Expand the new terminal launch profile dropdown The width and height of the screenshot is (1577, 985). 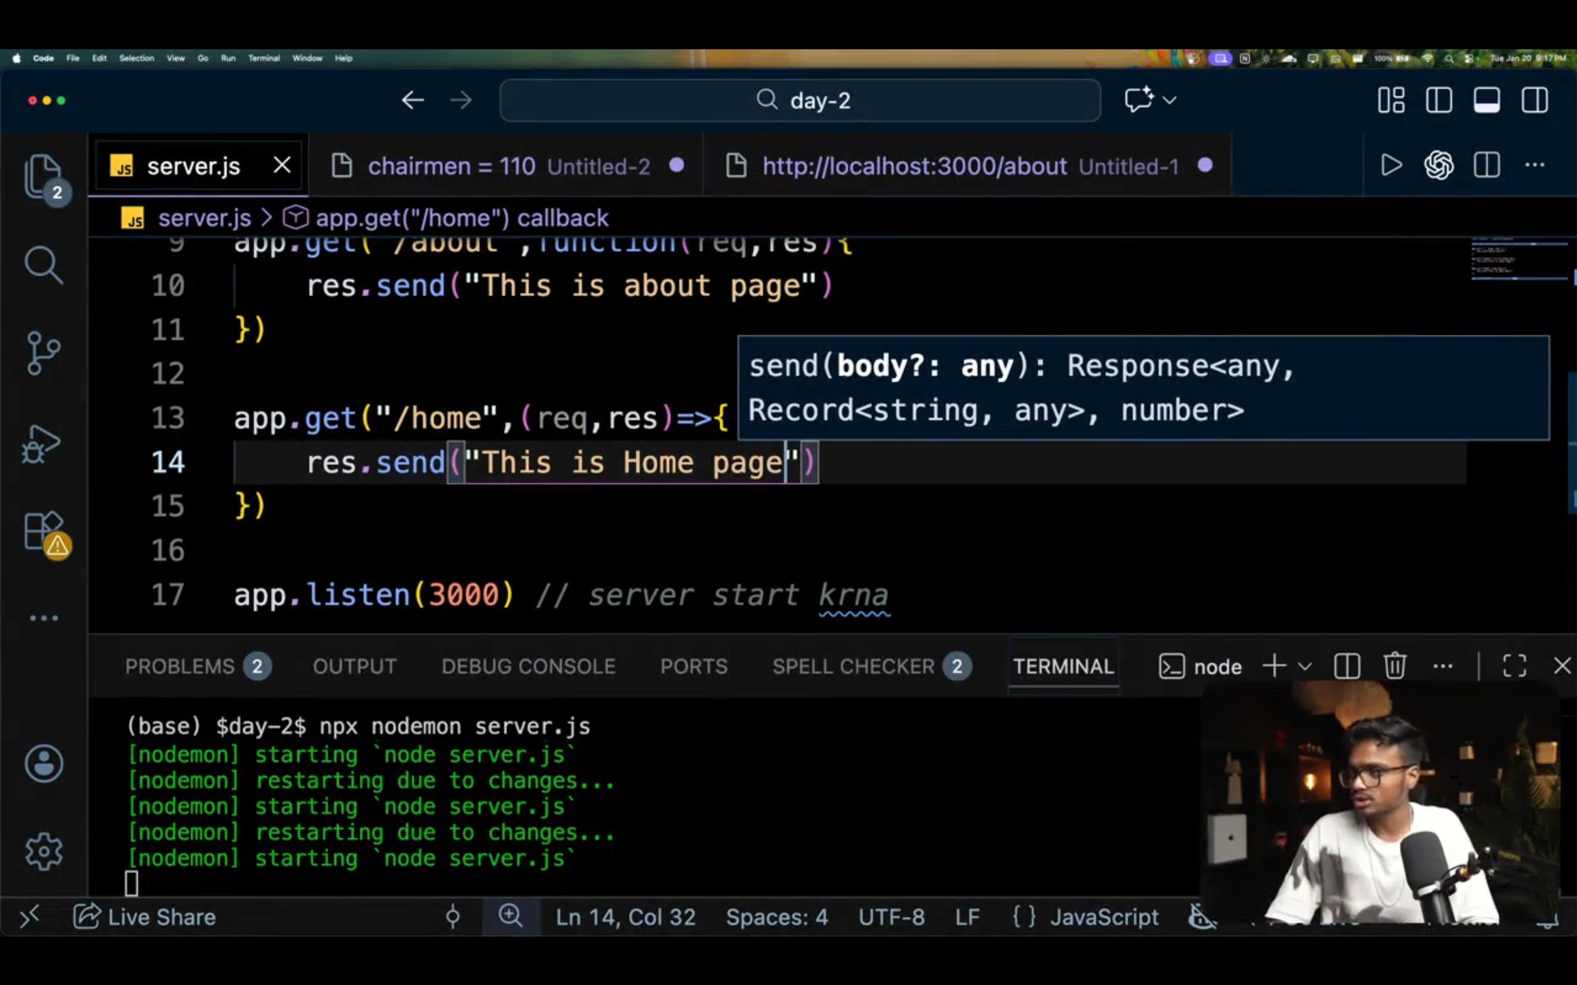pyautogui.click(x=1305, y=666)
